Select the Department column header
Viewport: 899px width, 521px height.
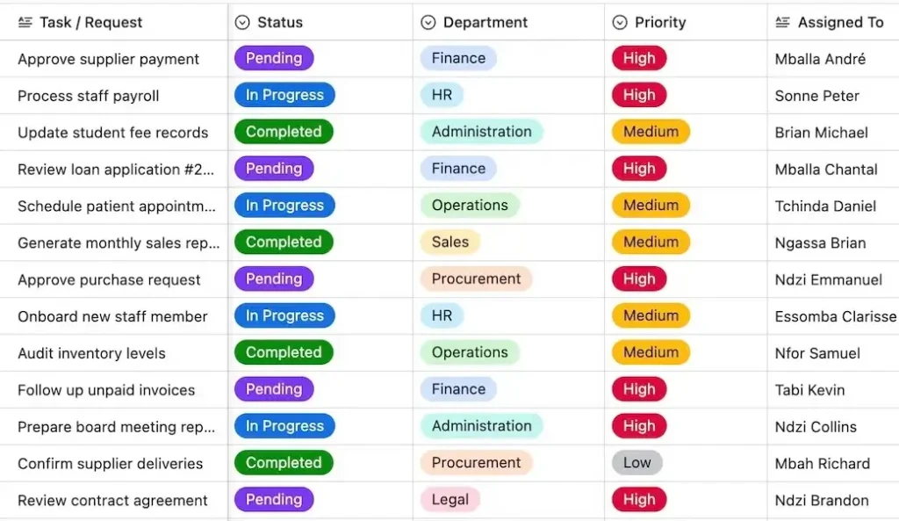[485, 23]
